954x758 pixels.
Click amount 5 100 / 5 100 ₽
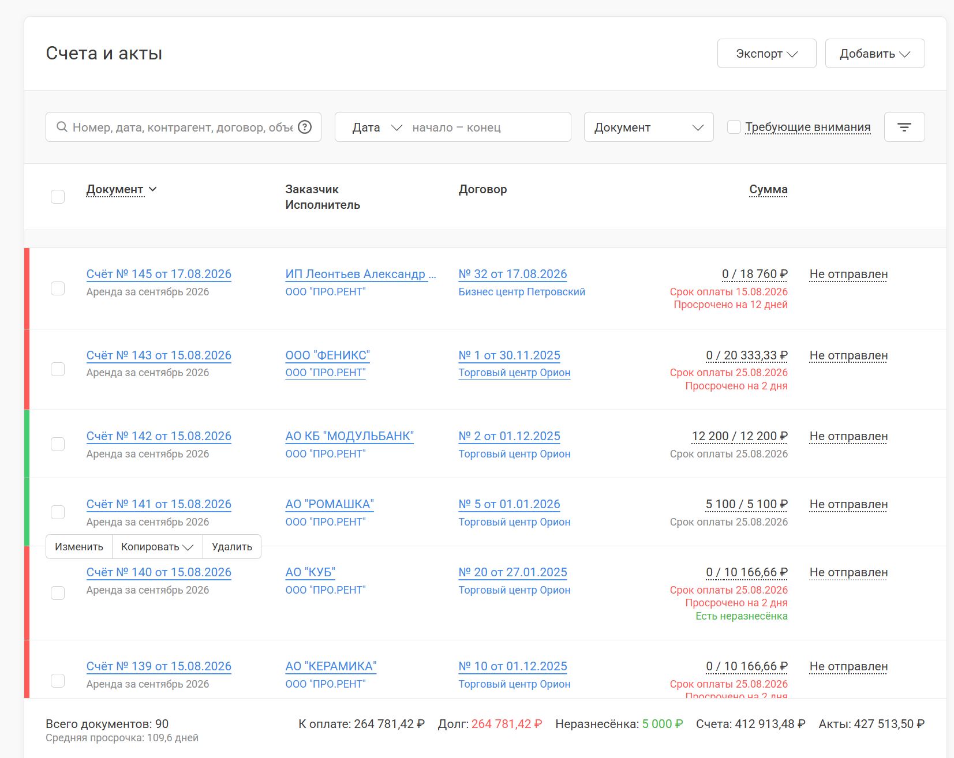point(746,504)
